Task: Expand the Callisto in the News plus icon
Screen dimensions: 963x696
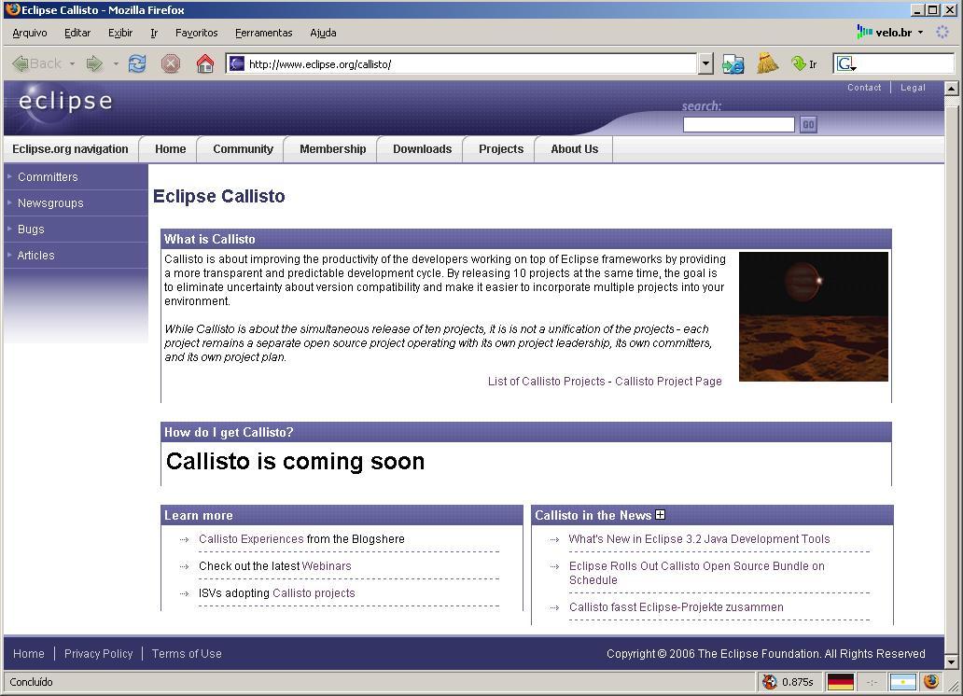Action: tap(661, 515)
